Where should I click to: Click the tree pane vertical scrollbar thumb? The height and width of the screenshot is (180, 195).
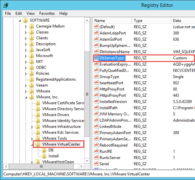point(87,94)
